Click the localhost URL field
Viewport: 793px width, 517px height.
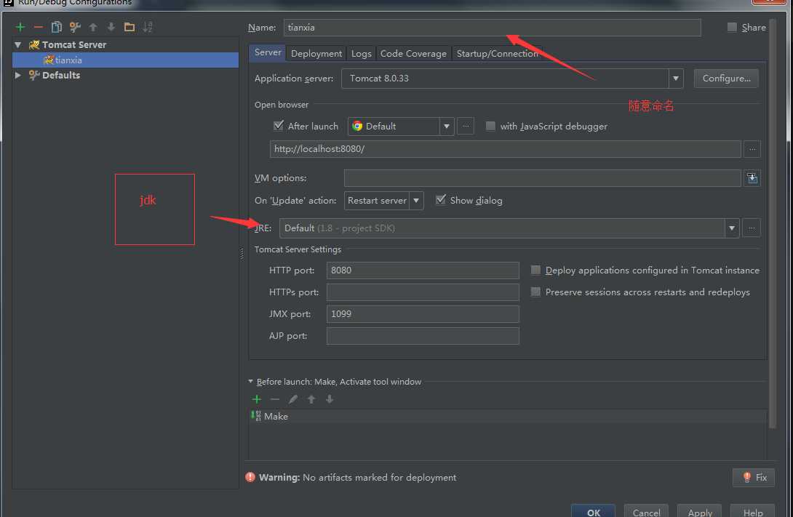[505, 149]
